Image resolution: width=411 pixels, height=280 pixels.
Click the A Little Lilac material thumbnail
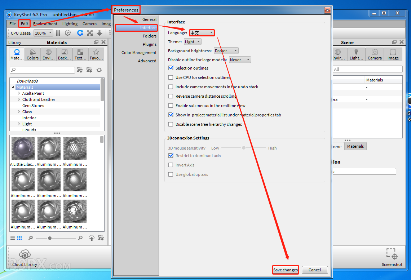tap(23, 148)
